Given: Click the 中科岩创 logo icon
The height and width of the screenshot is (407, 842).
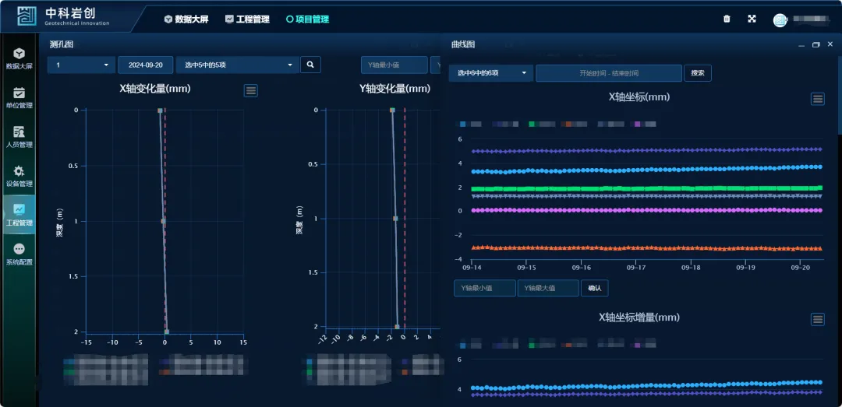Looking at the screenshot, I should (x=27, y=16).
